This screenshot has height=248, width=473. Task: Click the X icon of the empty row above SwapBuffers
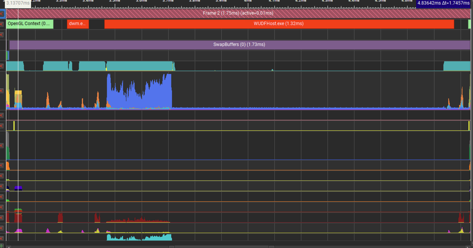click(2, 35)
